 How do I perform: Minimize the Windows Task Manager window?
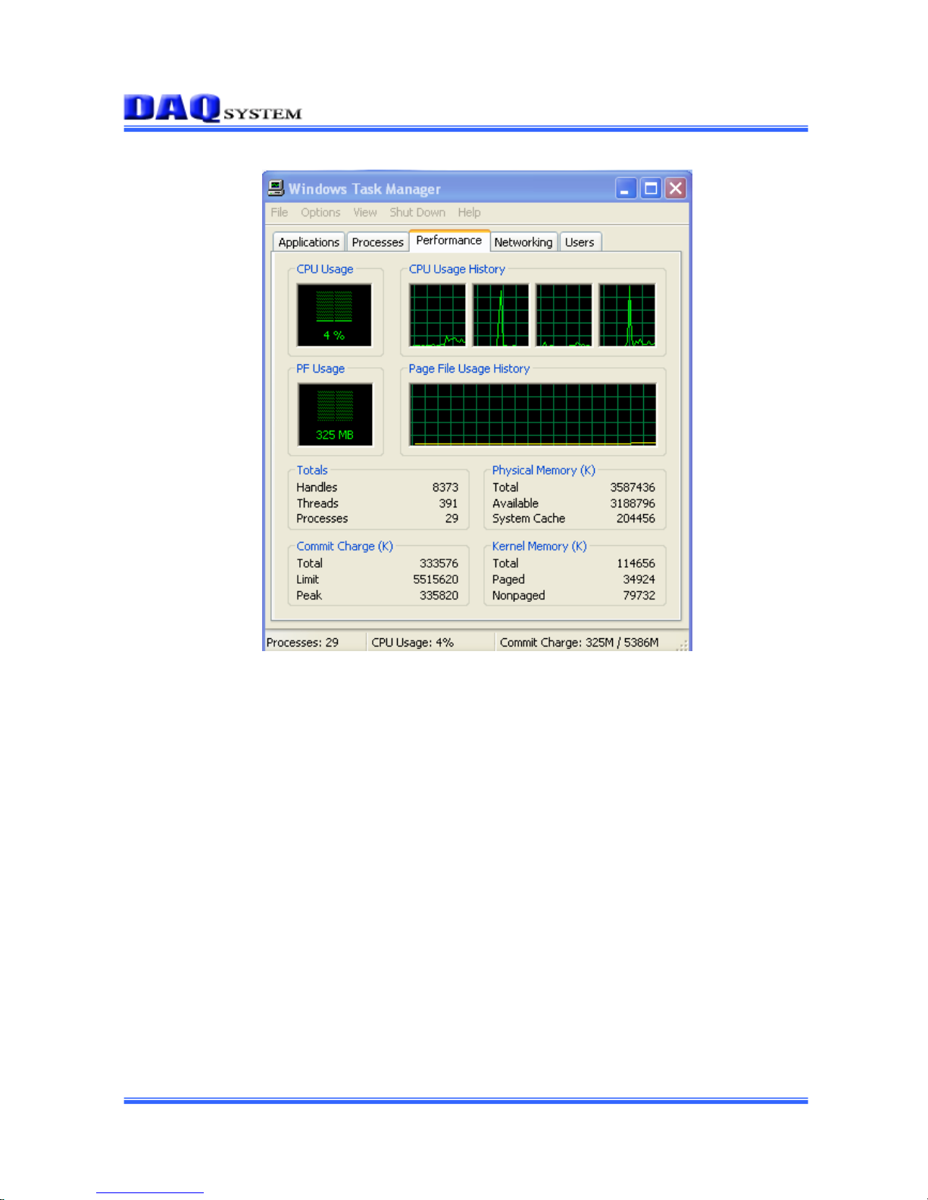[x=626, y=188]
